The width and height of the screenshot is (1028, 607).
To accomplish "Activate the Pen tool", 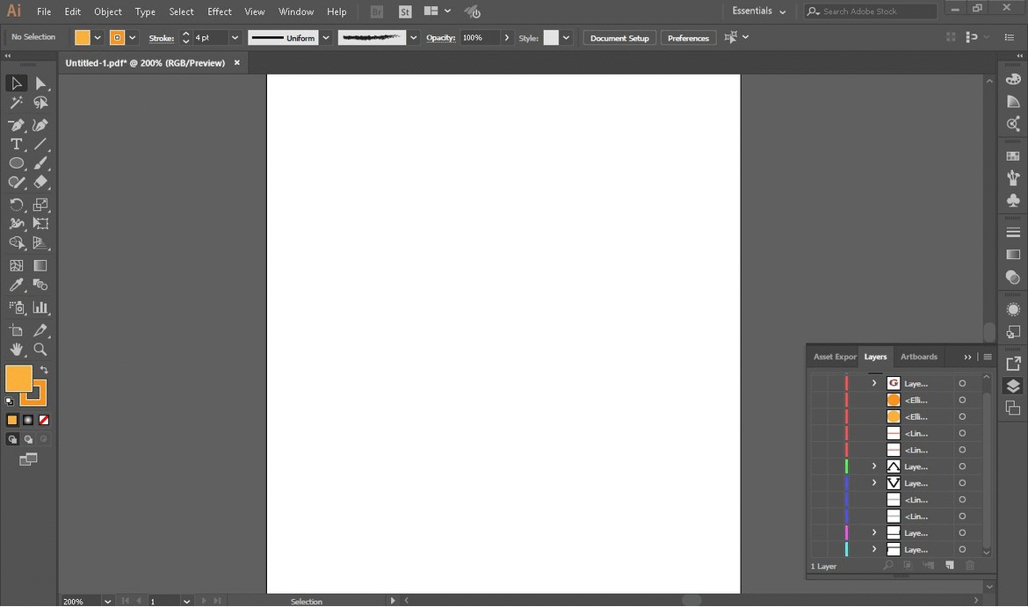I will point(16,124).
